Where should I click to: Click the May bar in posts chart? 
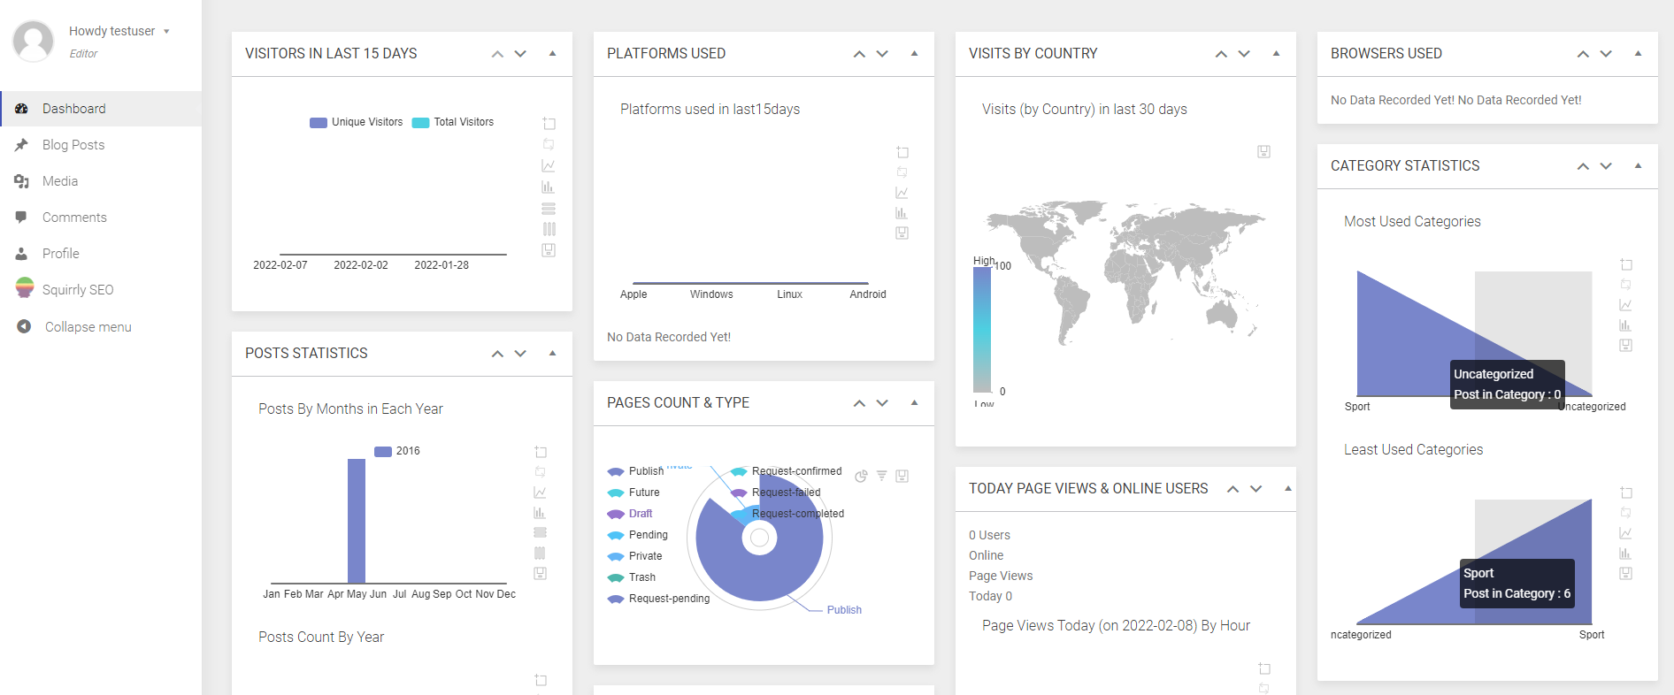pos(357,521)
